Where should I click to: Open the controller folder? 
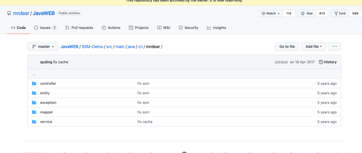(48, 84)
